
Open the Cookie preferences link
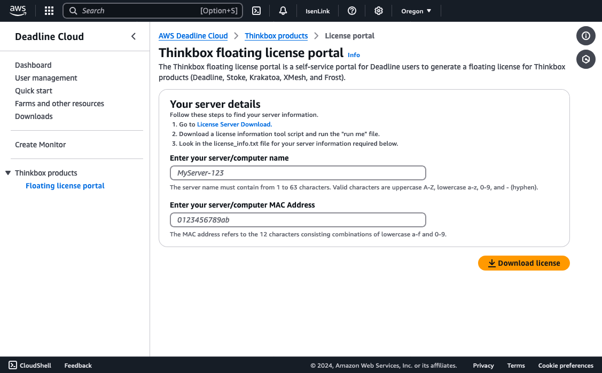coord(565,365)
